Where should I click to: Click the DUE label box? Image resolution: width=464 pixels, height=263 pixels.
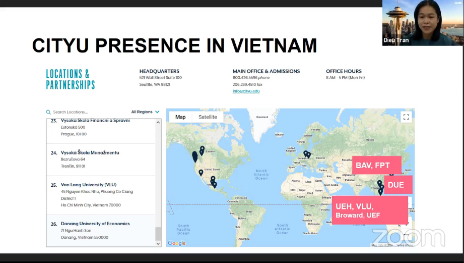click(399, 185)
